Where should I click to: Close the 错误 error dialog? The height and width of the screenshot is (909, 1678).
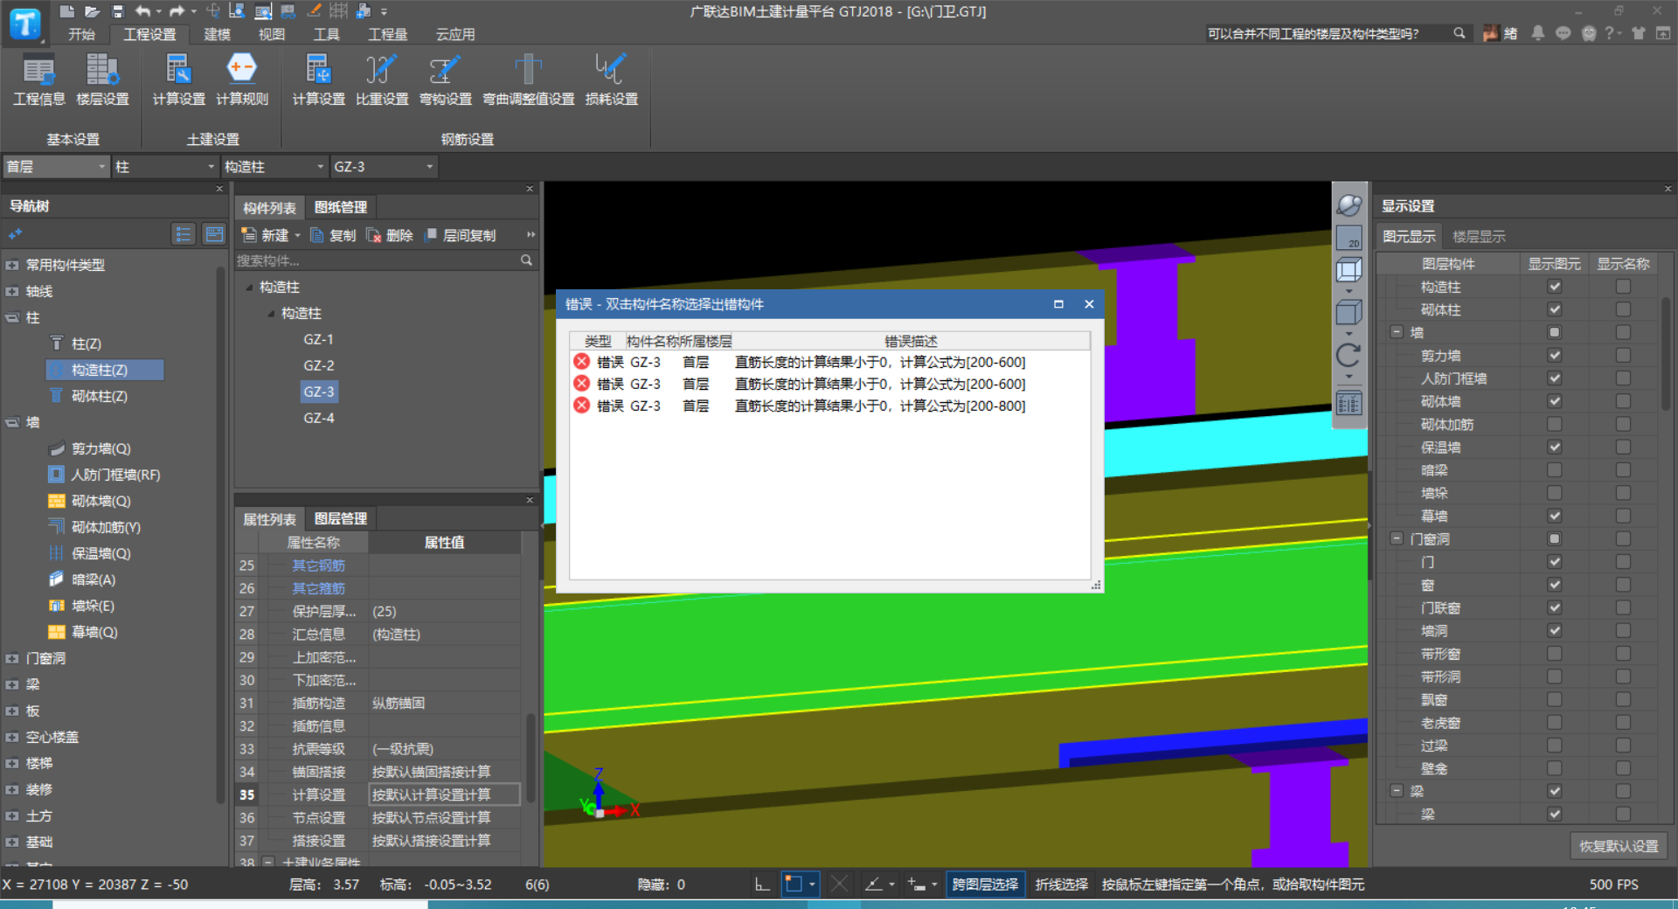[1089, 304]
